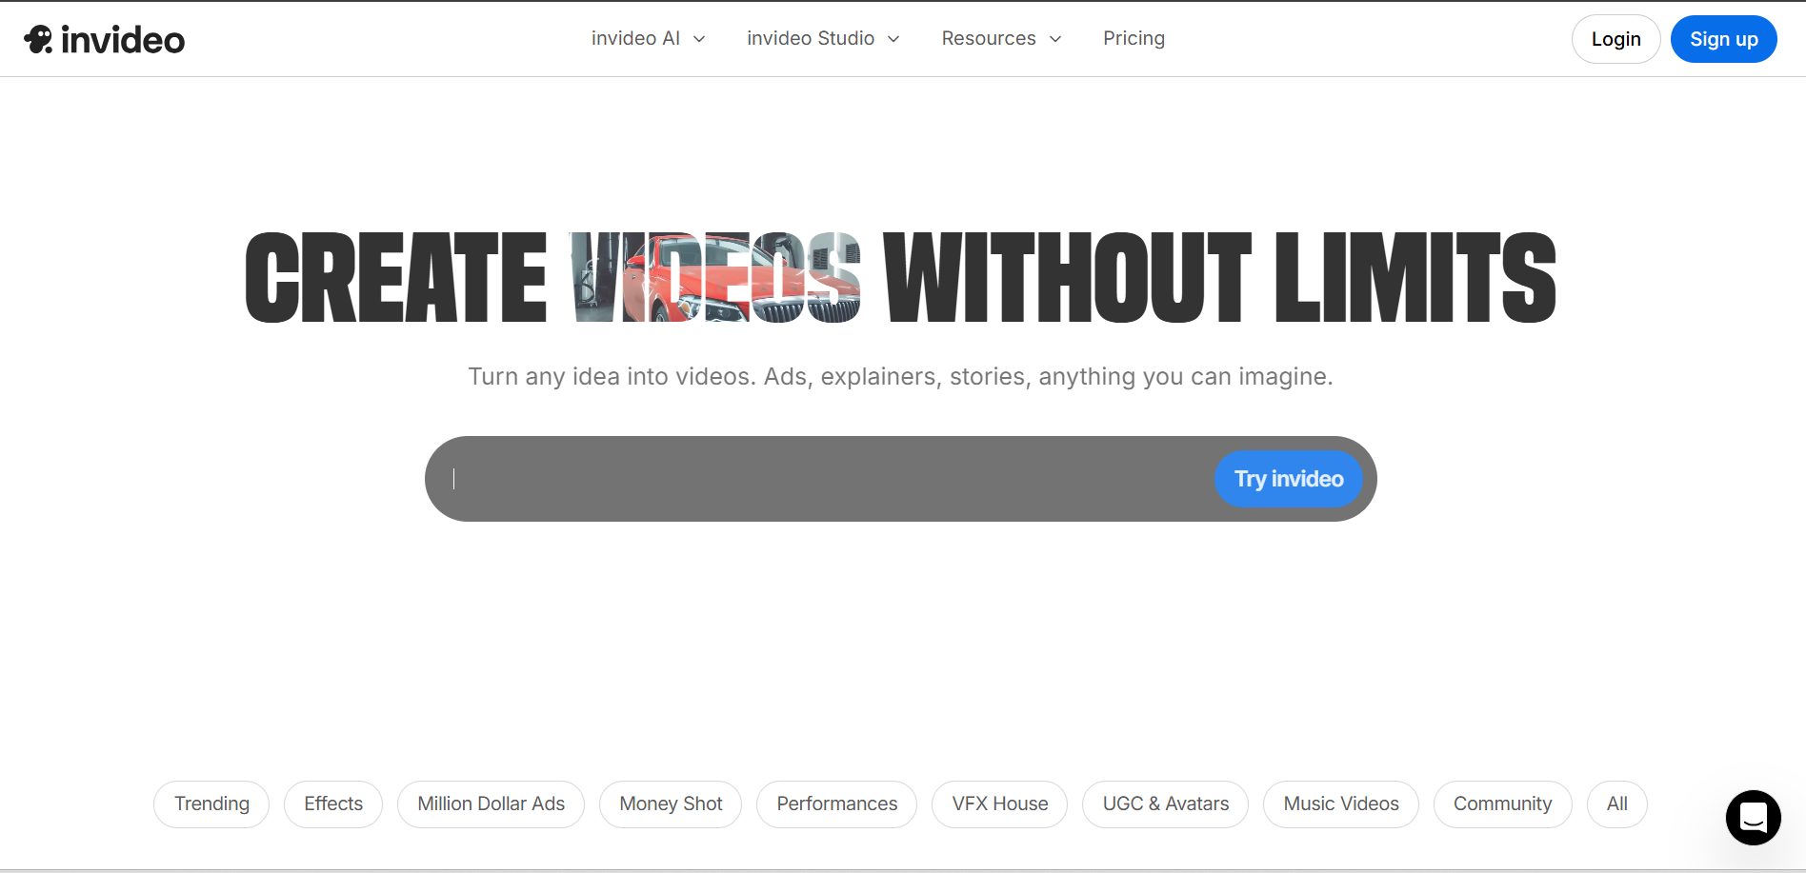
Task: Click the blue Sign up button
Action: point(1723,39)
